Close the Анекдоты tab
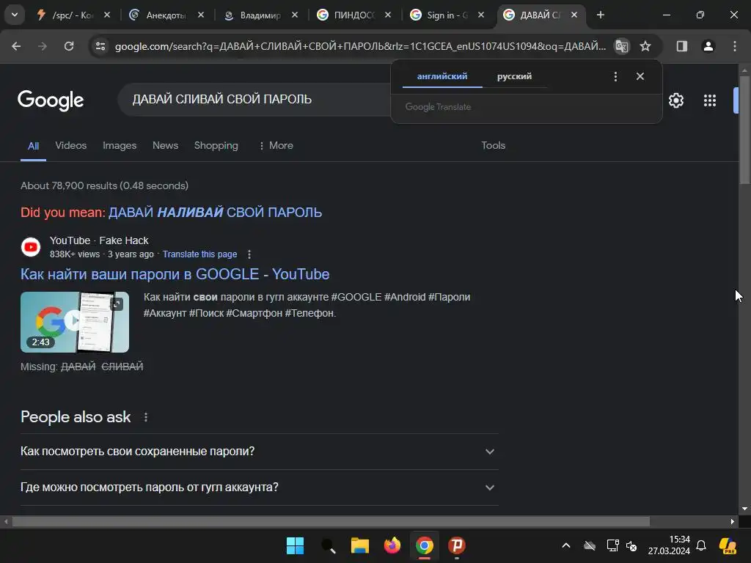 pos(201,15)
